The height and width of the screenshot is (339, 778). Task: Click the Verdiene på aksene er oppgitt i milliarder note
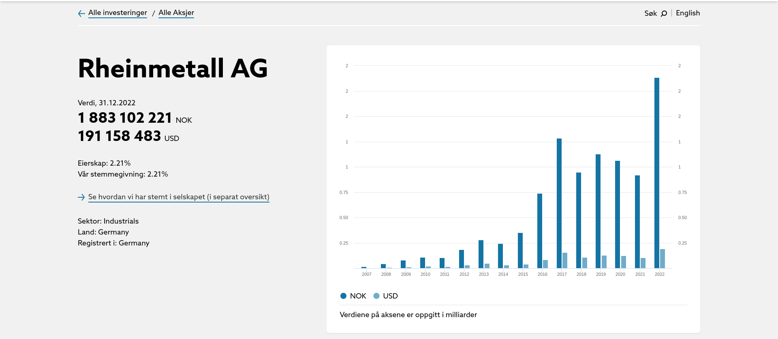(408, 315)
